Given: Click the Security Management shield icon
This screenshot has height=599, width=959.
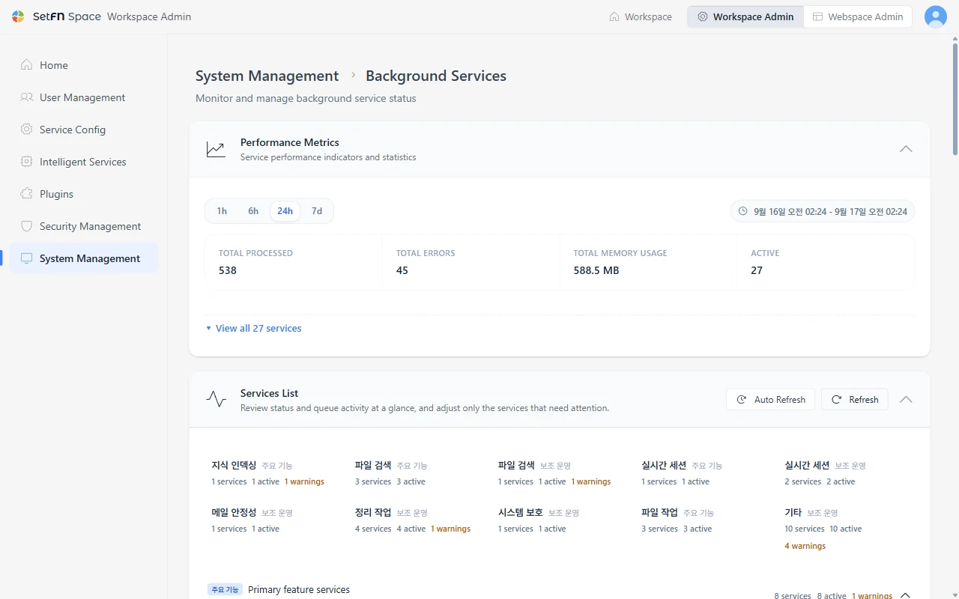Looking at the screenshot, I should coord(27,226).
